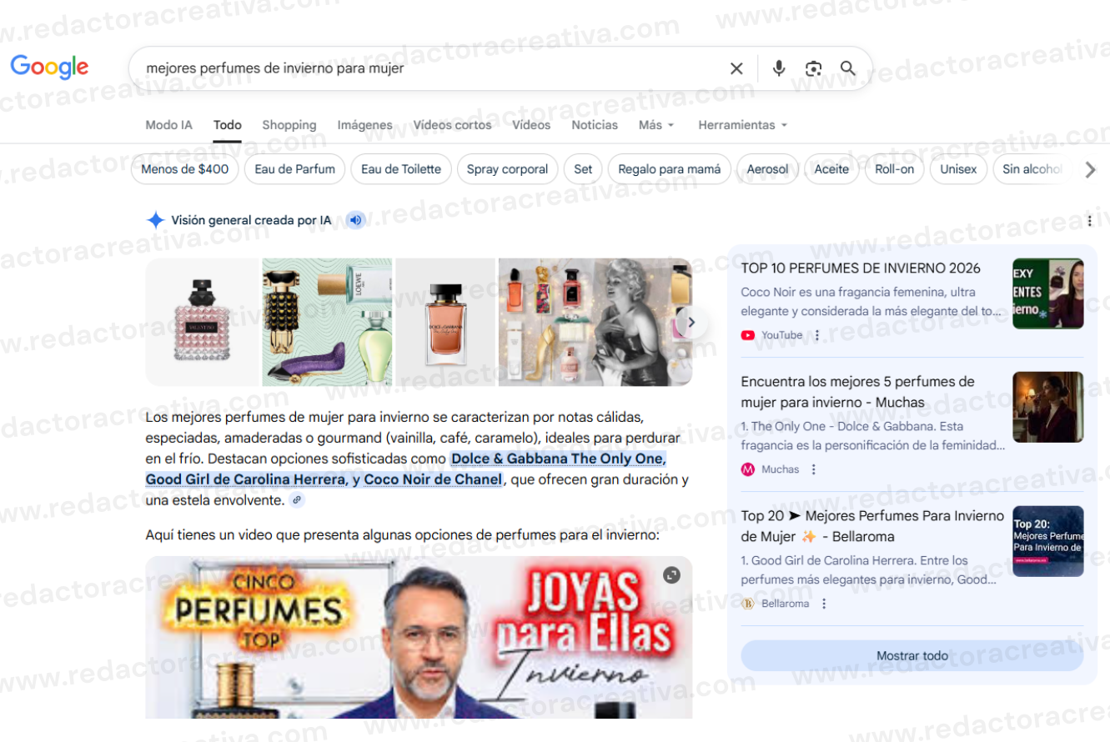The height and width of the screenshot is (742, 1110).
Task: Open the Valentino pink perfume image
Action: (203, 322)
